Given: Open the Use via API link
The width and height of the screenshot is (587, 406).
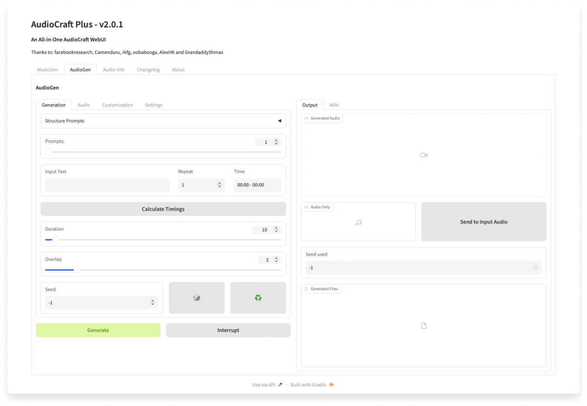Looking at the screenshot, I should tap(267, 384).
